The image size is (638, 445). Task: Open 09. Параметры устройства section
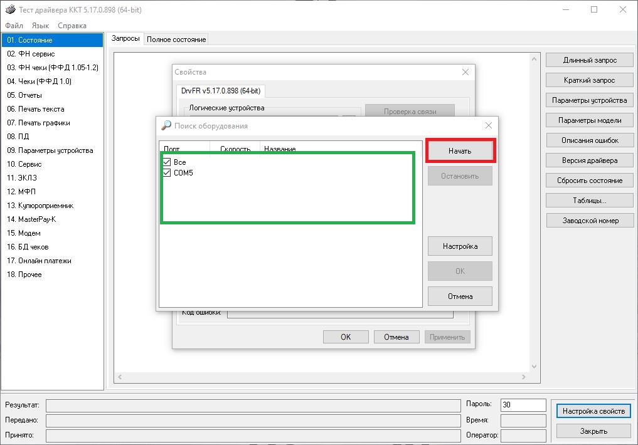click(x=50, y=150)
